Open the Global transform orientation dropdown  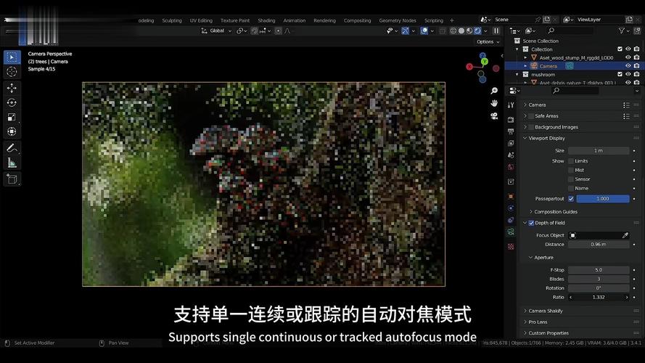(217, 31)
